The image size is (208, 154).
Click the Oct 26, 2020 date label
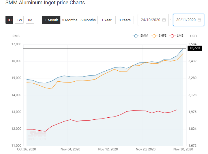[27, 149]
